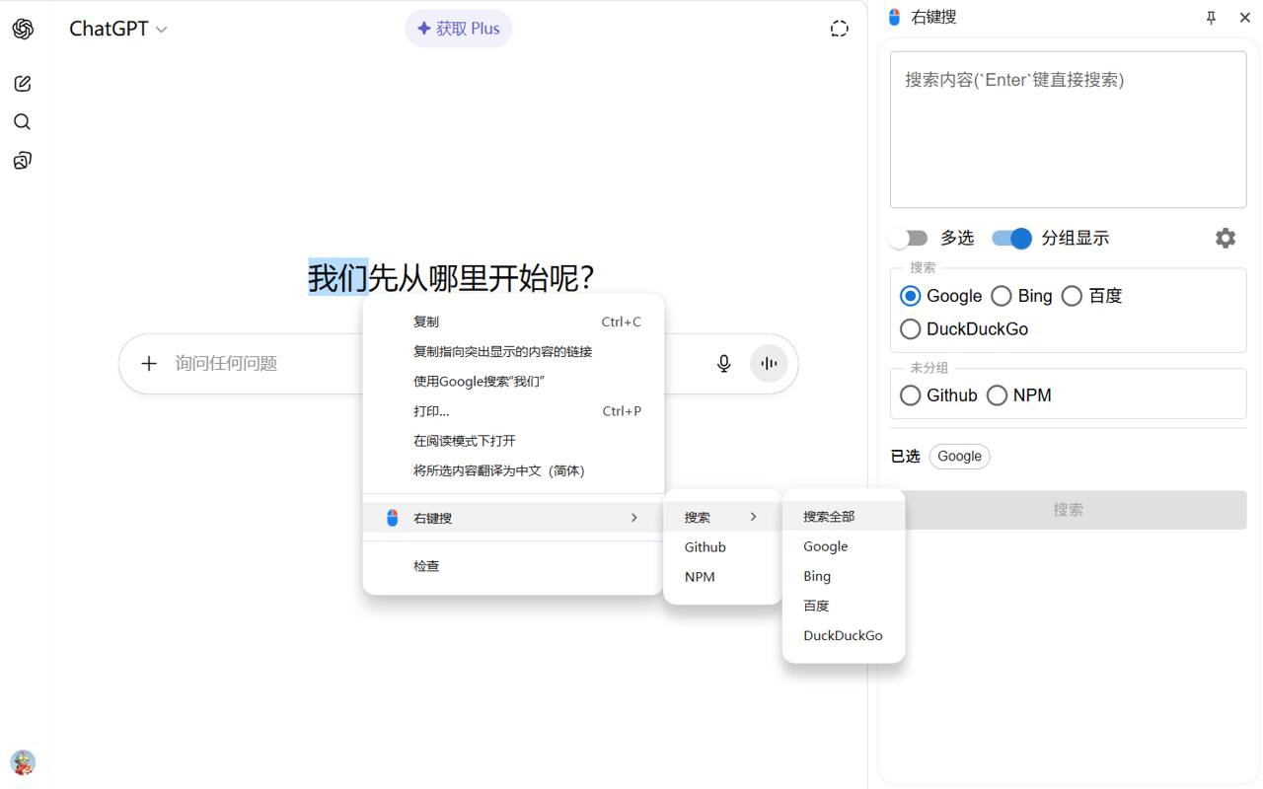
Task: Select the Google radio button
Action: (x=911, y=296)
